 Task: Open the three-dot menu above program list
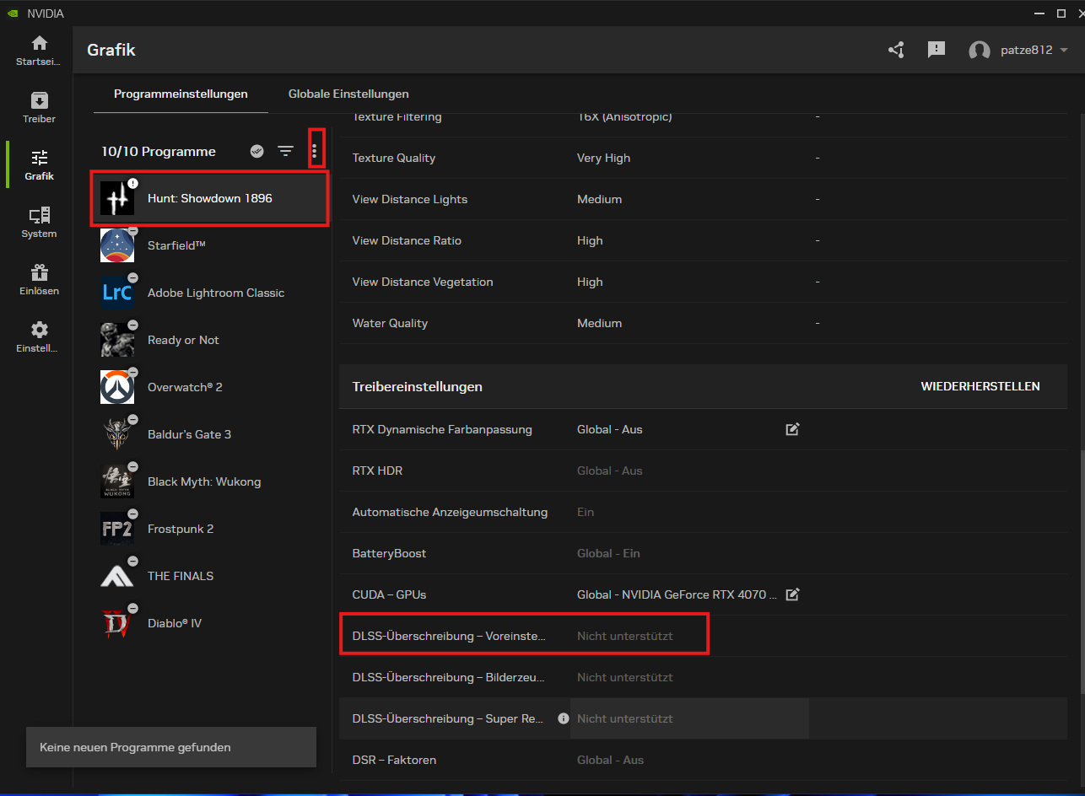315,151
